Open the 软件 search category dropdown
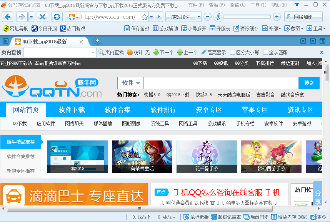Viewport: 330px width, 222px height. 131,83
